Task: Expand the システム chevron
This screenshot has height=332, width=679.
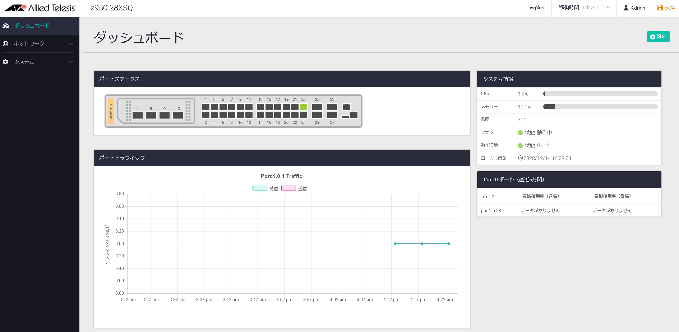Action: tap(70, 62)
